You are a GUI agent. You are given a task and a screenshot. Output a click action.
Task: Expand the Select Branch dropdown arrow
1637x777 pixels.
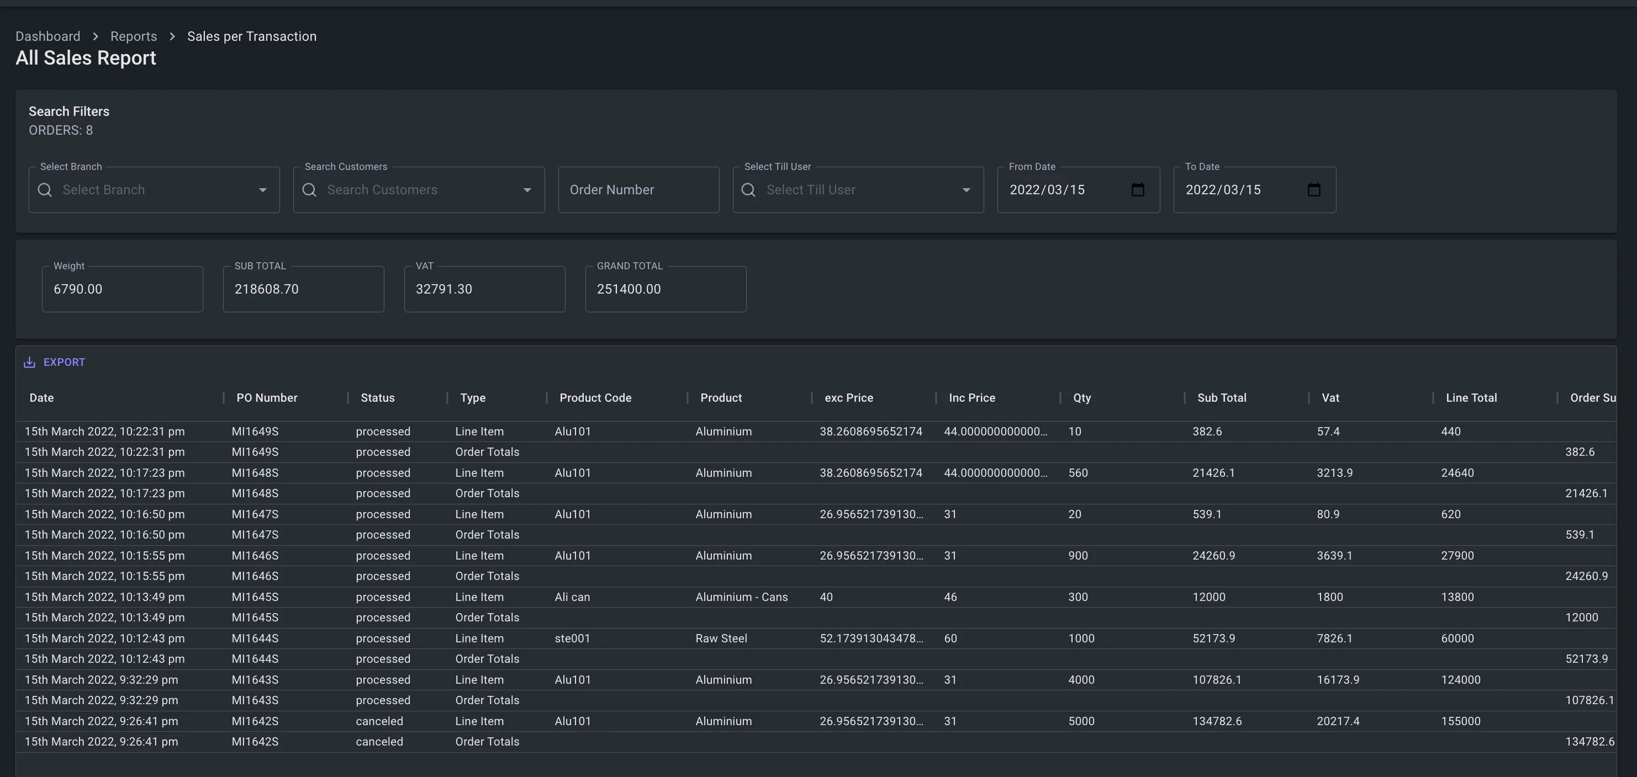coord(262,190)
